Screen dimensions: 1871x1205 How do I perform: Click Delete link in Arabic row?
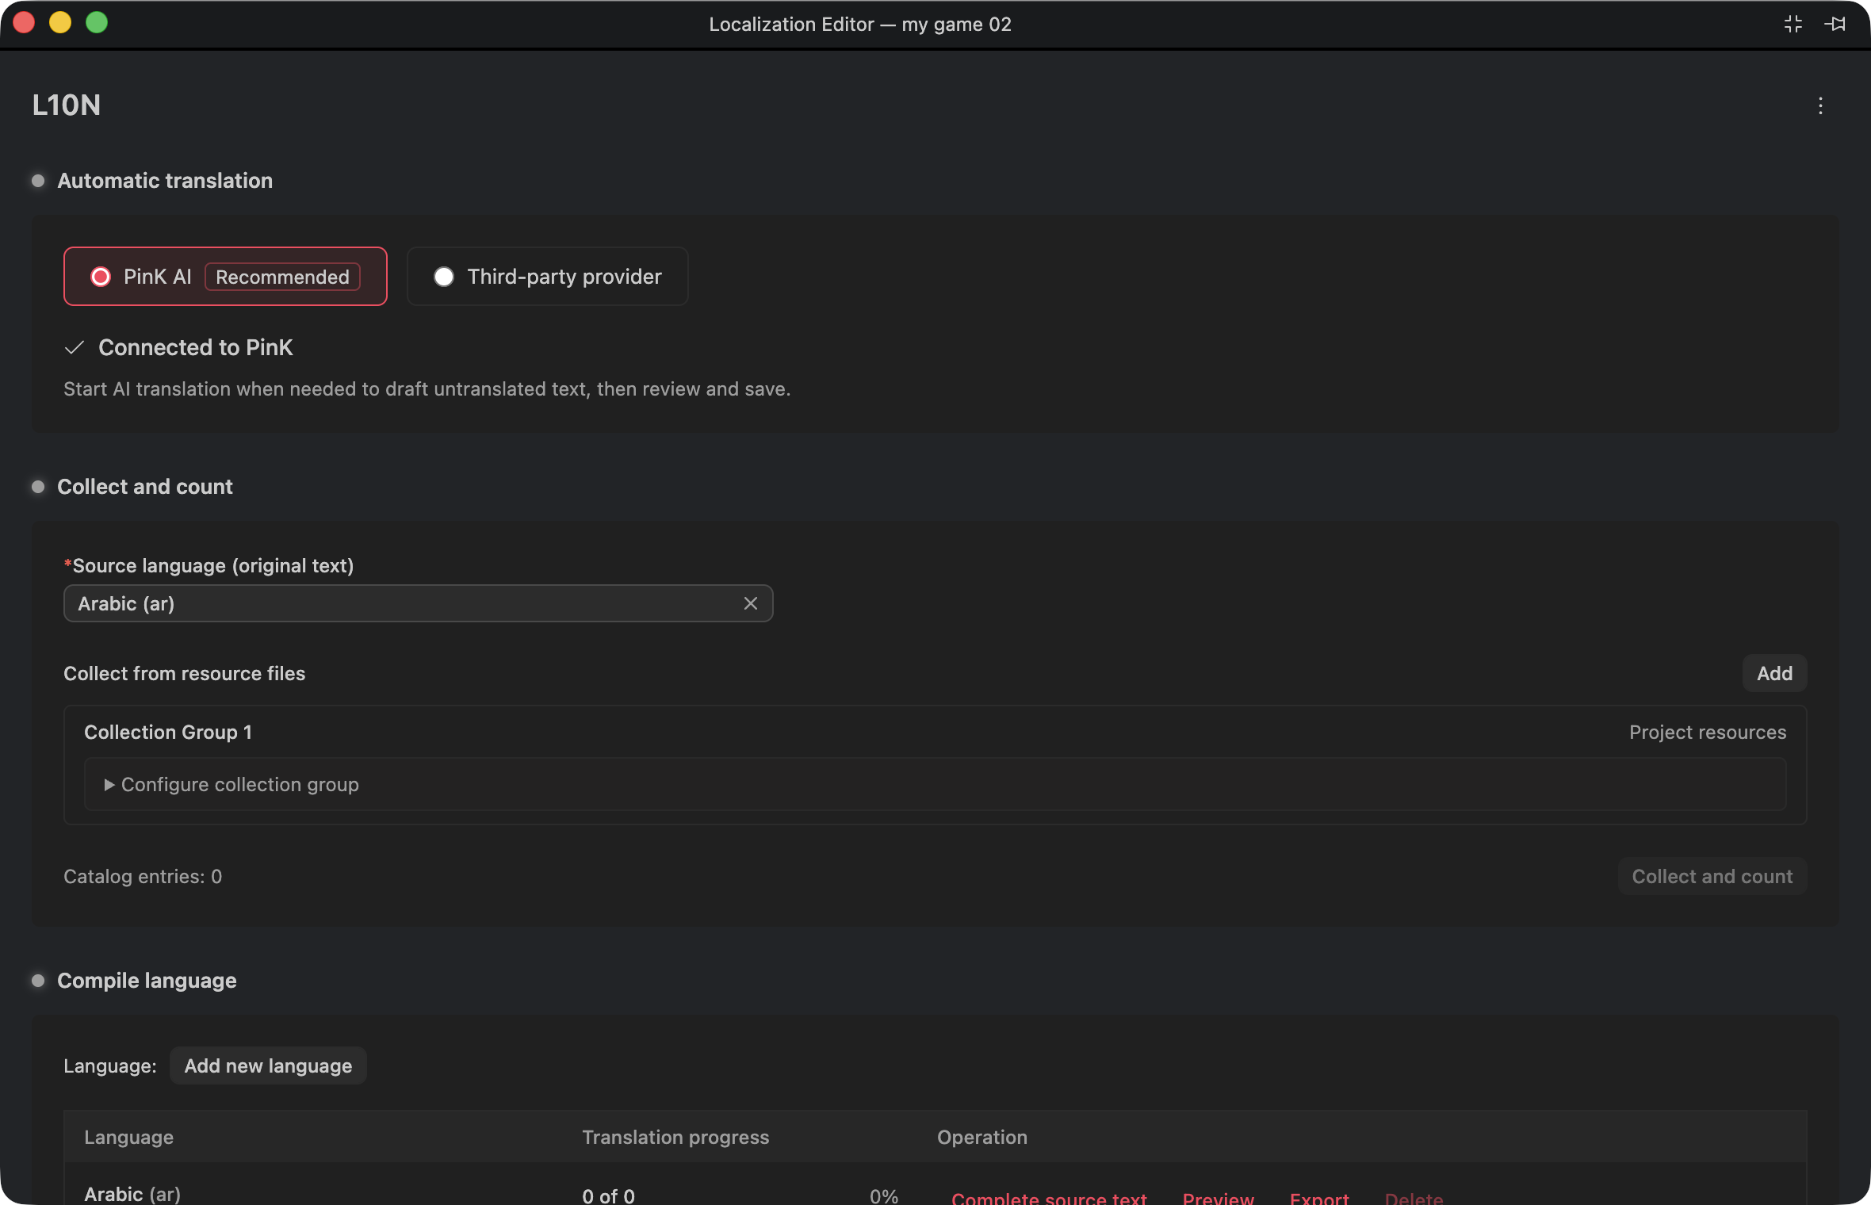click(1414, 1198)
